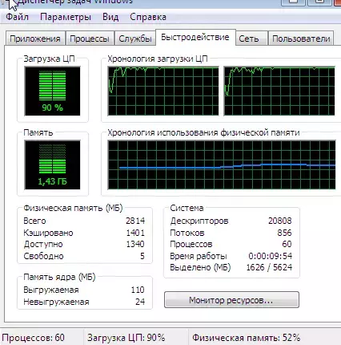Click the Система group label
The height and width of the screenshot is (345, 341).
[187, 208]
